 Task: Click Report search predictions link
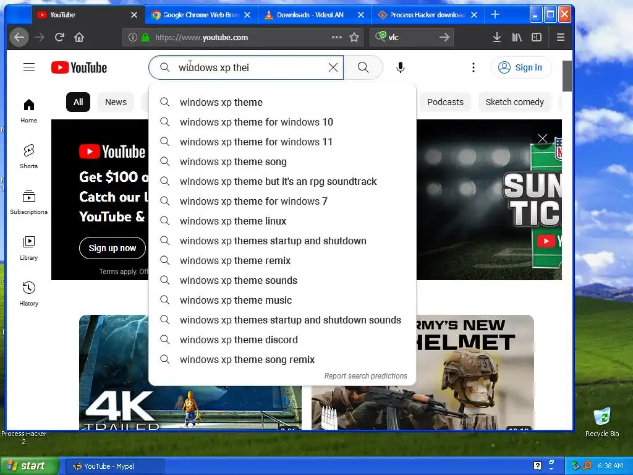point(366,376)
